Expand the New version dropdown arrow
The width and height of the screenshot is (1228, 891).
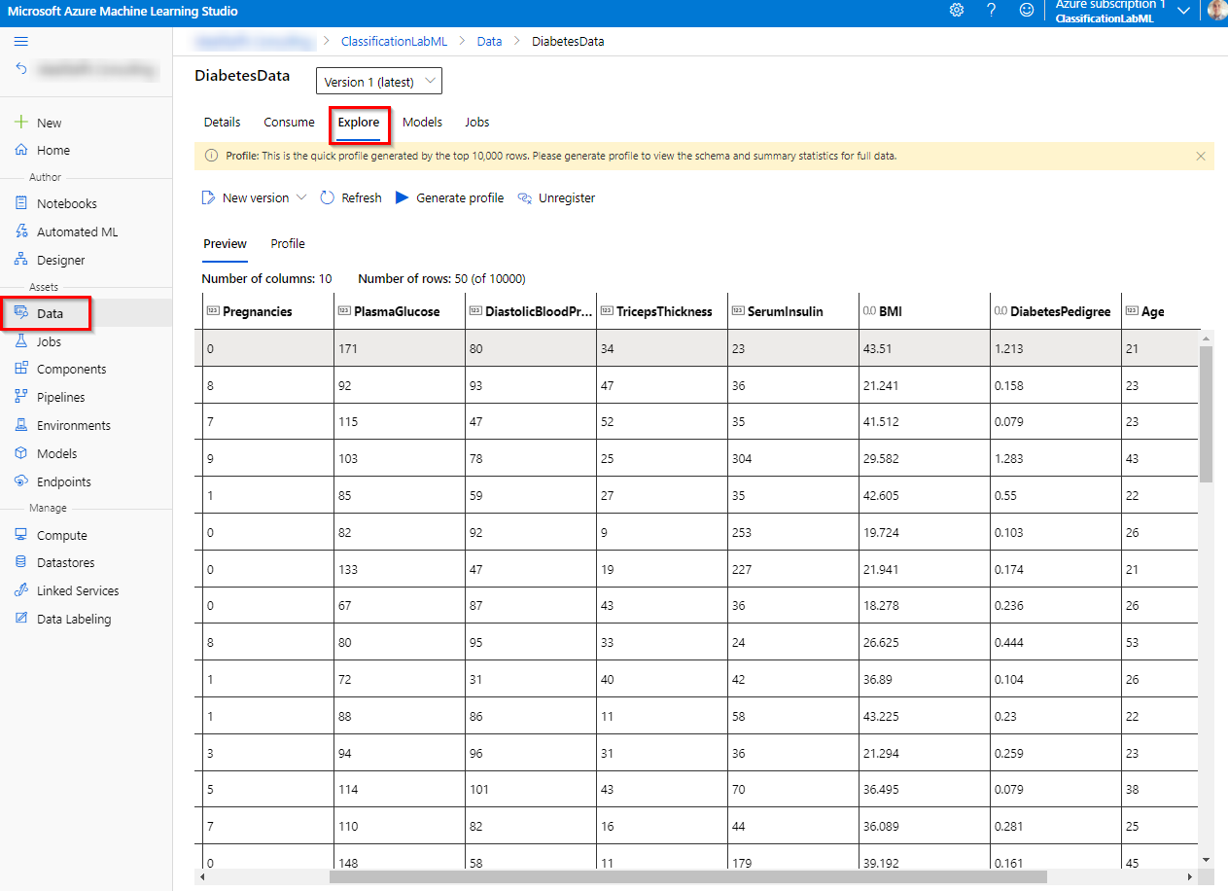tap(301, 197)
